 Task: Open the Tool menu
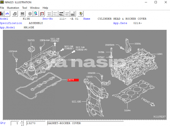coord(25,8)
